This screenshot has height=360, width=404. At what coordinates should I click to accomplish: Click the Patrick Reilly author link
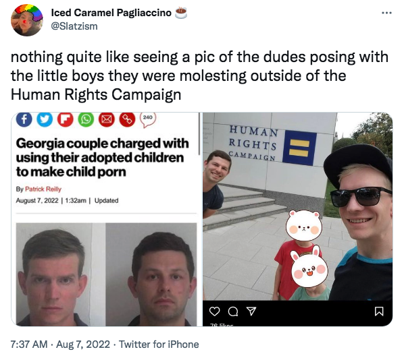point(43,189)
